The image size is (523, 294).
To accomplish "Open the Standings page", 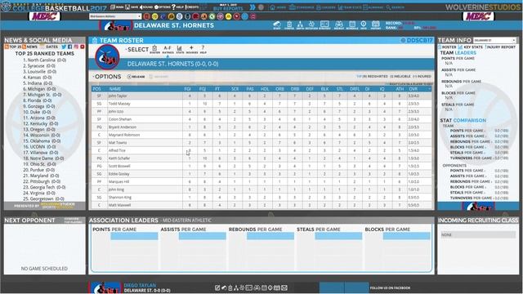I will (x=302, y=7).
